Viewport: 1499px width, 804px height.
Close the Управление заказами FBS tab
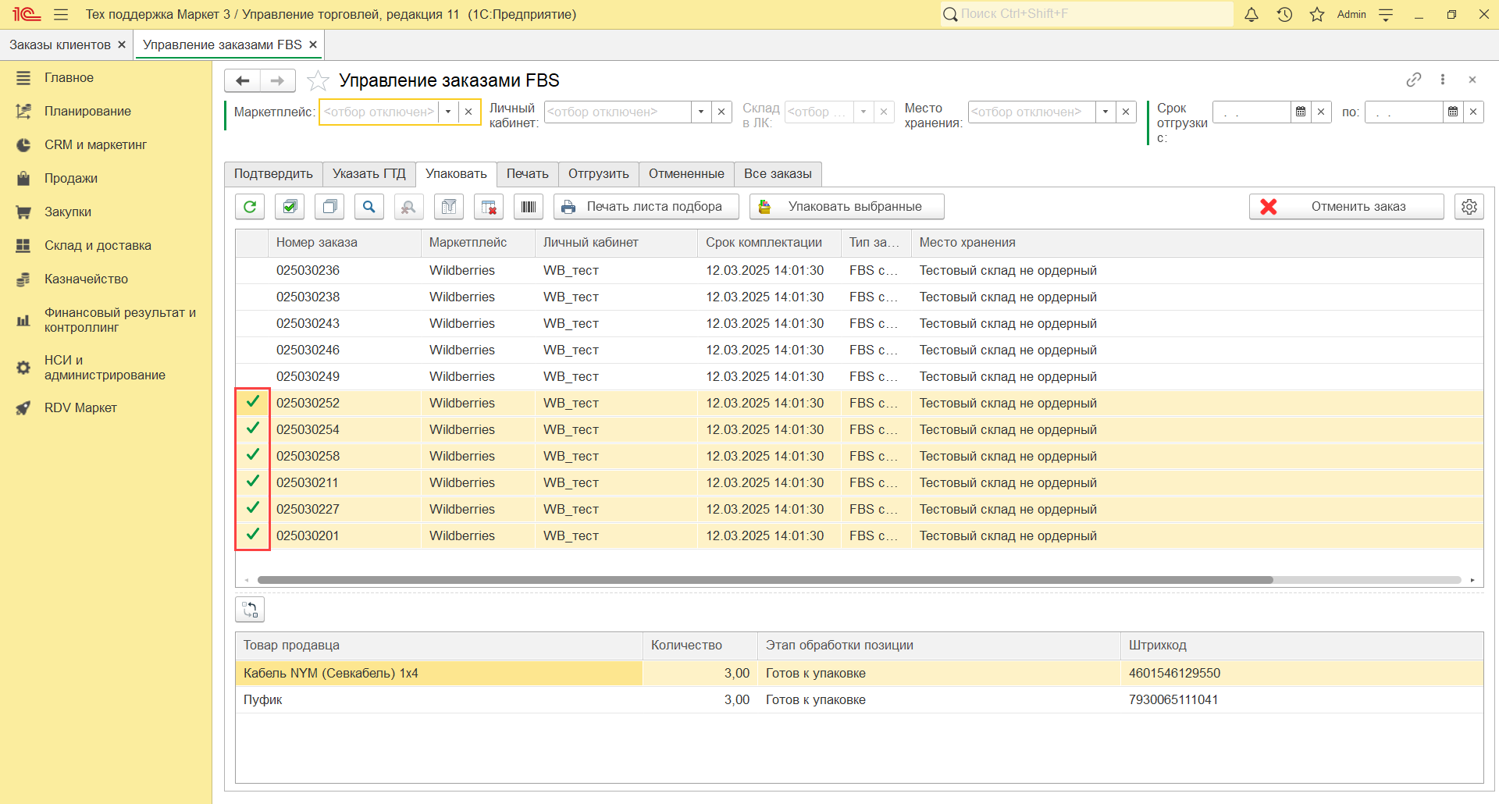pos(313,44)
